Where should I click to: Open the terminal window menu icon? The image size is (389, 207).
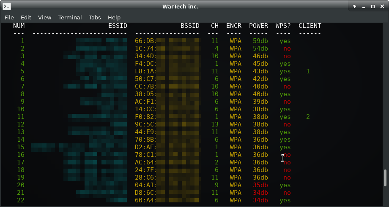coord(7,6)
